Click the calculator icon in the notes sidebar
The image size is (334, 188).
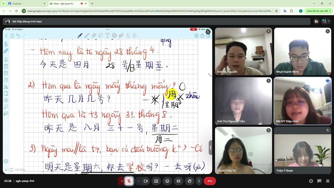6,67
